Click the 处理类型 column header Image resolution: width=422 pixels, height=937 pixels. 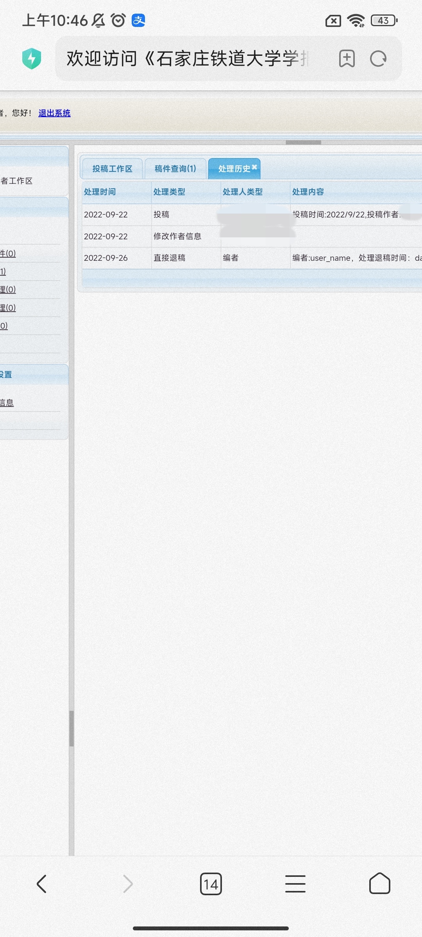[169, 192]
